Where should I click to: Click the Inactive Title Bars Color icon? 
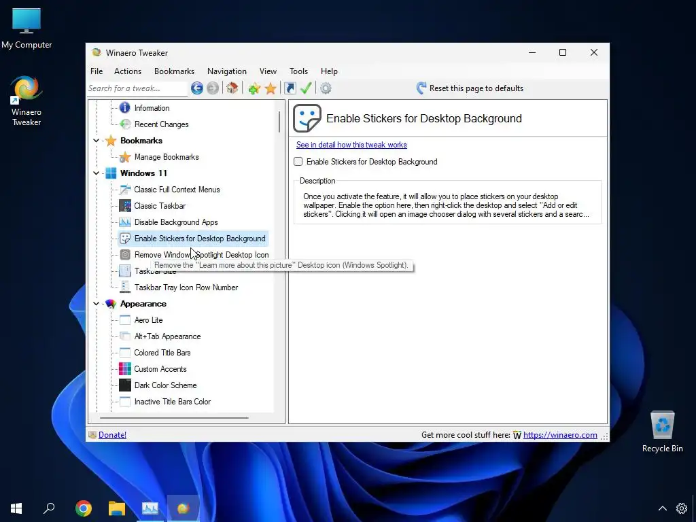(125, 402)
